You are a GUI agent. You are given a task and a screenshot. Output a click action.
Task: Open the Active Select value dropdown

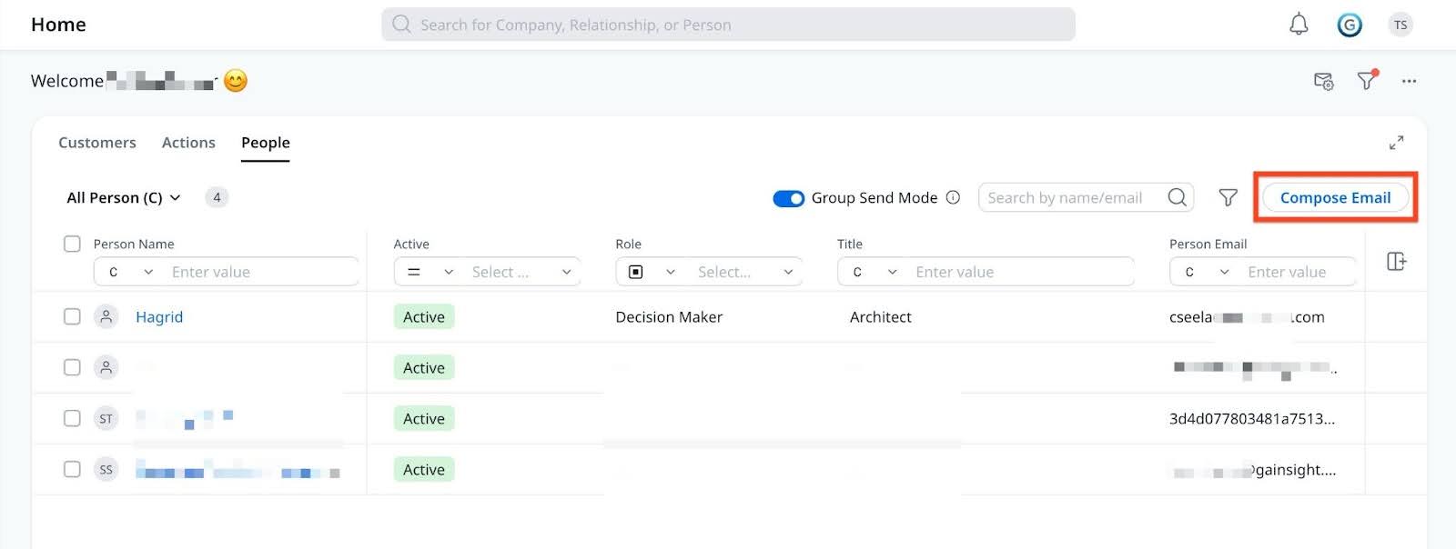521,272
